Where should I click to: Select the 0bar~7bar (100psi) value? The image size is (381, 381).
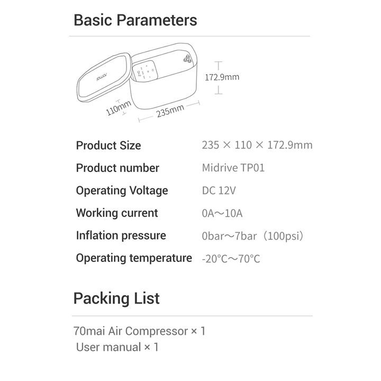(x=252, y=236)
